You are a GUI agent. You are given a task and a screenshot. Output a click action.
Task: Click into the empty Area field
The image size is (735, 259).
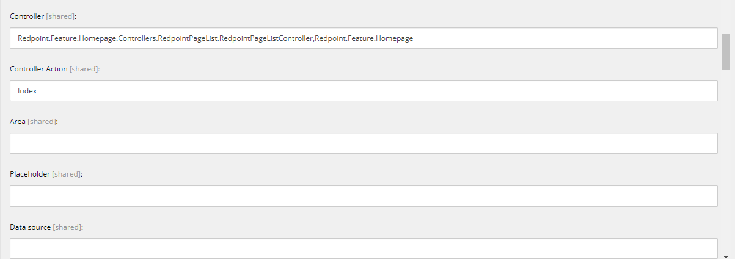tap(364, 144)
